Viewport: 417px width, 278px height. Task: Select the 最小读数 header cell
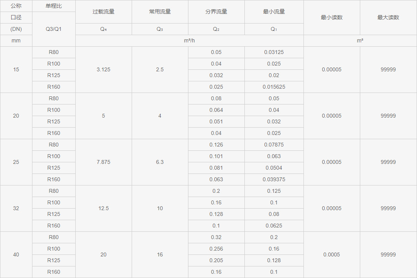[x=332, y=17]
